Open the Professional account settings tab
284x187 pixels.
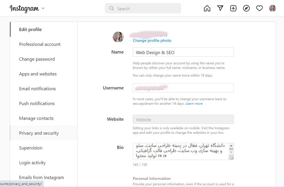point(40,44)
